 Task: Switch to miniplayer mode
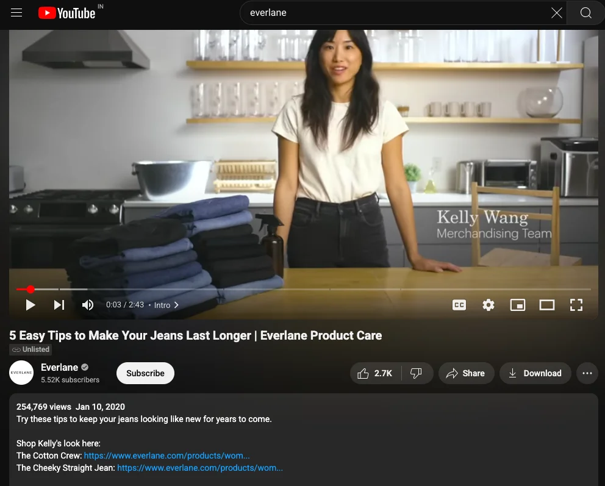518,305
